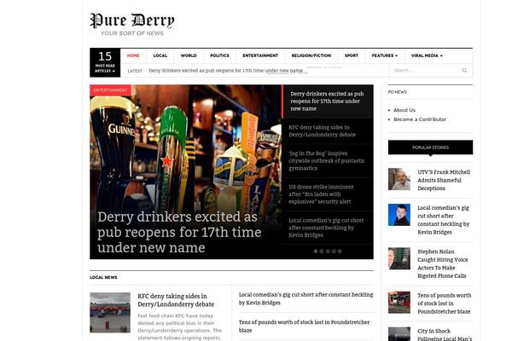Image resolution: width=512 pixels, height=341 pixels.
Task: Click the third slider pagination dot
Action: tap(328, 251)
